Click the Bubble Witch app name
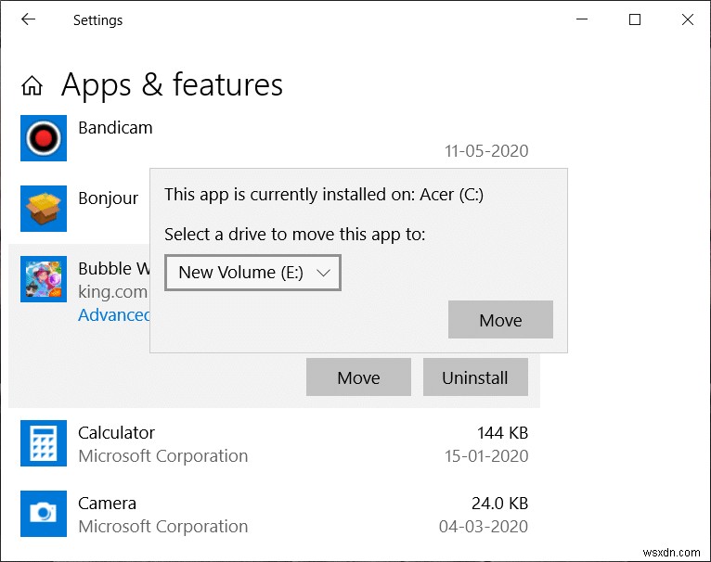This screenshot has height=562, width=711. [113, 269]
